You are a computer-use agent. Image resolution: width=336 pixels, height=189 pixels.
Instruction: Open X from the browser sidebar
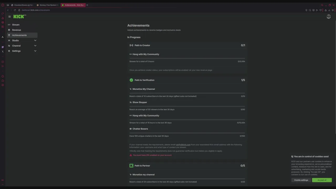tap(3, 51)
